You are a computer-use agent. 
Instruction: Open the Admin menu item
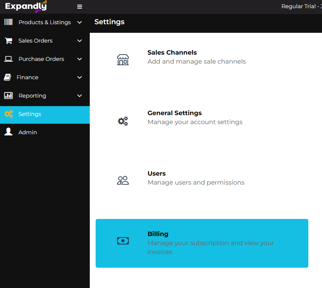click(x=28, y=132)
